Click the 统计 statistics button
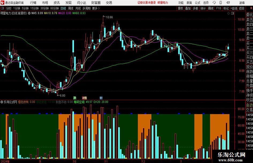Viewport: 253px width, 163px height. (203, 8)
